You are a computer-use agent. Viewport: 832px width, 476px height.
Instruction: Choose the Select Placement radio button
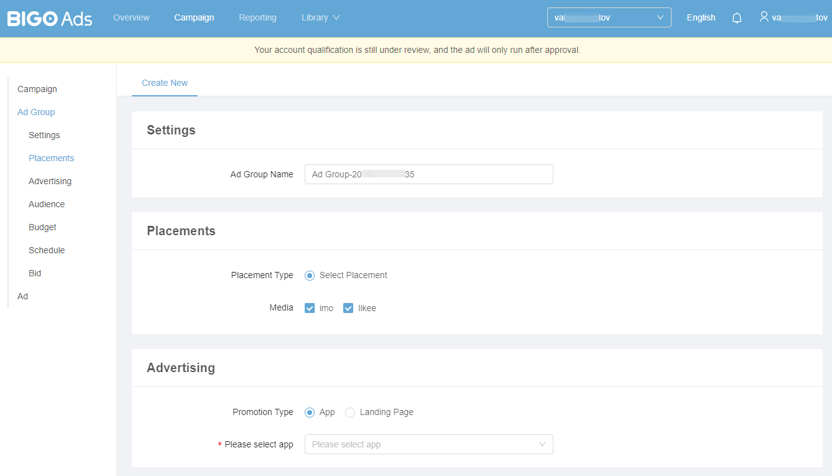click(x=310, y=276)
